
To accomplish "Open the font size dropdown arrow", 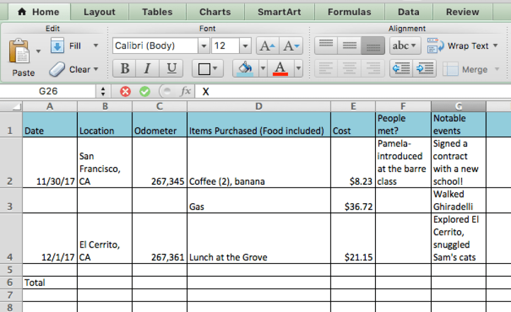I will click(x=246, y=46).
